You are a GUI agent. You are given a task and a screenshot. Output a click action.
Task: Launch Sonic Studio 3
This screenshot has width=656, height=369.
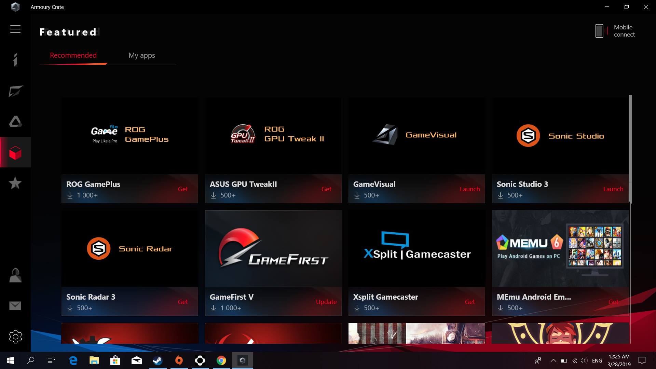pos(613,189)
